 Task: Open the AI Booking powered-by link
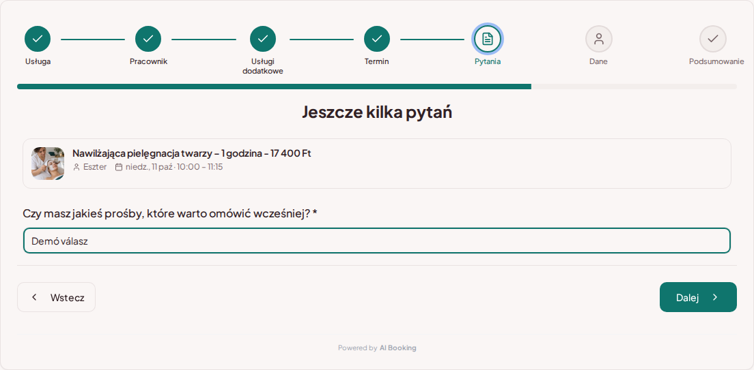(x=397, y=348)
